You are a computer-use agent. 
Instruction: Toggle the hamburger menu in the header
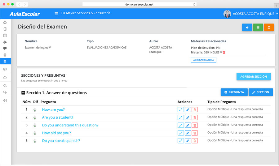[56, 14]
